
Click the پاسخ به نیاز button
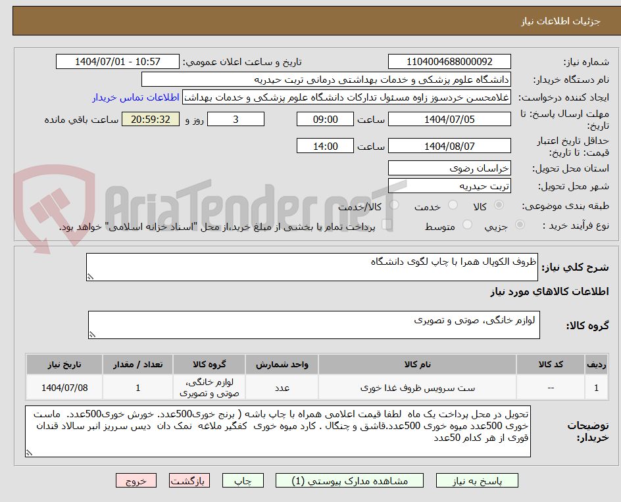[477, 480]
